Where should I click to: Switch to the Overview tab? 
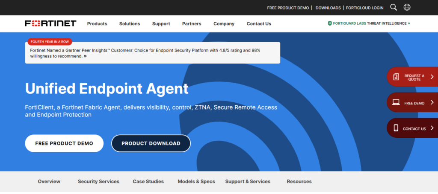click(49, 182)
